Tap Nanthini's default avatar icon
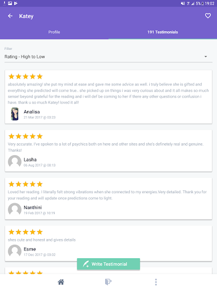Screen dimensions: 217x290 (x=15, y=210)
